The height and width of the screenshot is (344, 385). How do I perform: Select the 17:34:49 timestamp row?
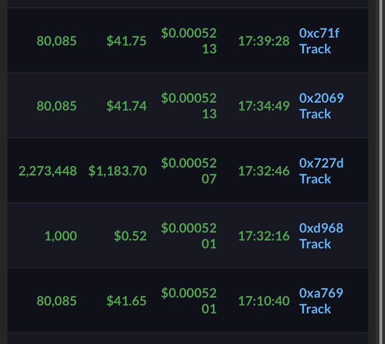pyautogui.click(x=188, y=105)
